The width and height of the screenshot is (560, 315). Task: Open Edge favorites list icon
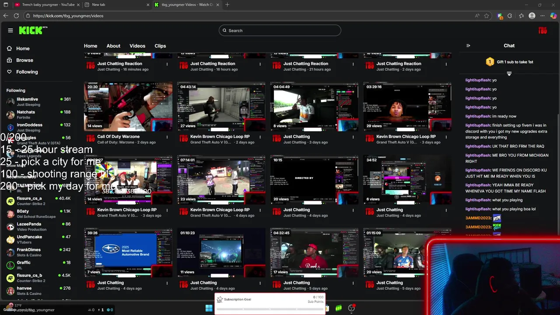point(521,16)
